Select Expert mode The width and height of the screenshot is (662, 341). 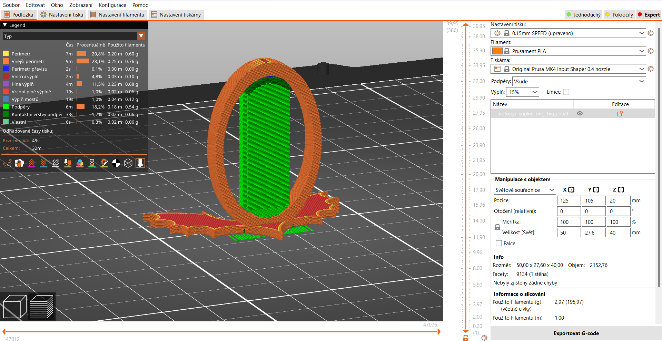click(x=649, y=14)
